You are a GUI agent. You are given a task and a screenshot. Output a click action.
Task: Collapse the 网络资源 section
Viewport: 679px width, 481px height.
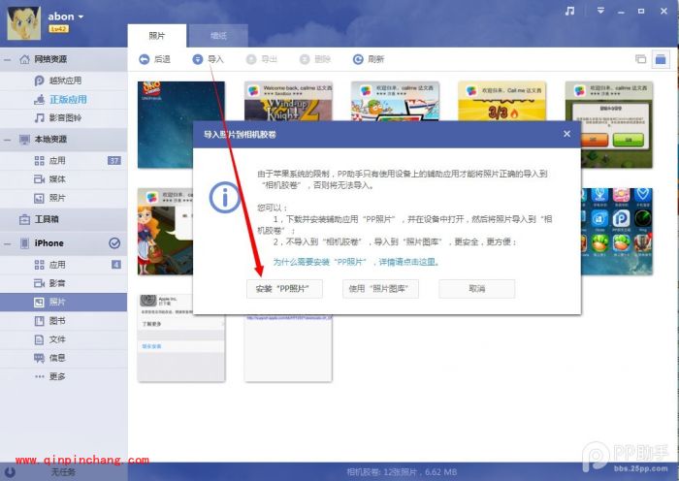8,60
